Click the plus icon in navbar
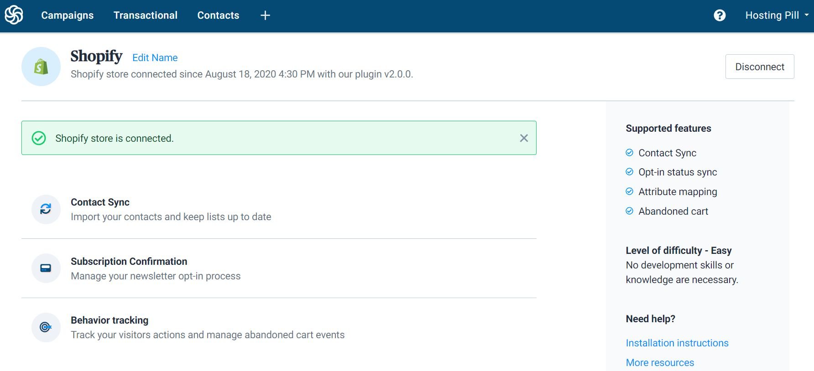The image size is (814, 371). click(x=265, y=15)
